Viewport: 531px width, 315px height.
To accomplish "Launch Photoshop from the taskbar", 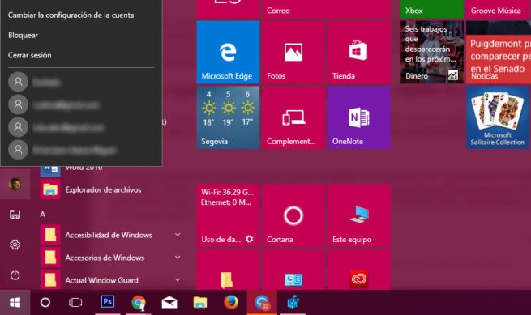I will click(x=107, y=303).
